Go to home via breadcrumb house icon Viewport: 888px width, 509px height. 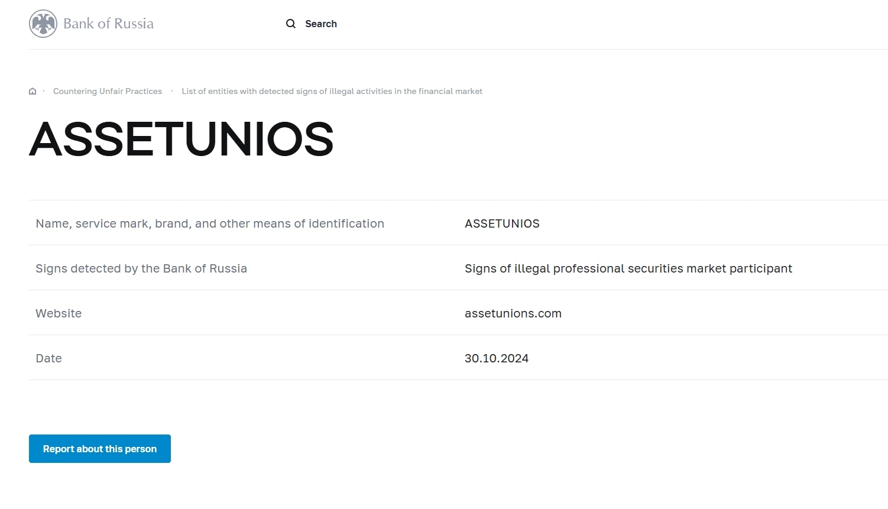(x=33, y=91)
